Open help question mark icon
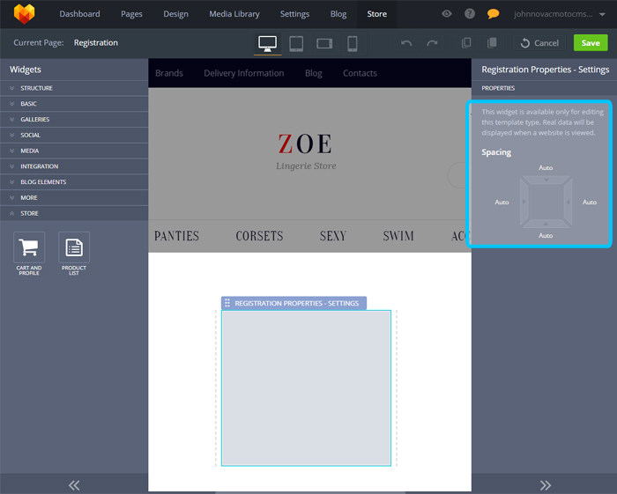 pyautogui.click(x=469, y=14)
